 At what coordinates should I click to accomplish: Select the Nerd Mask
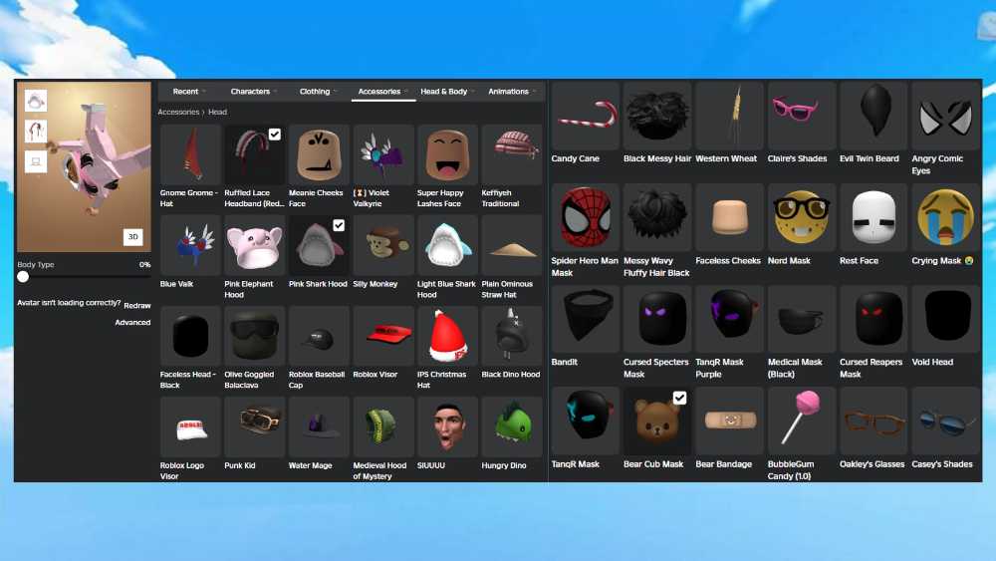[x=801, y=217]
